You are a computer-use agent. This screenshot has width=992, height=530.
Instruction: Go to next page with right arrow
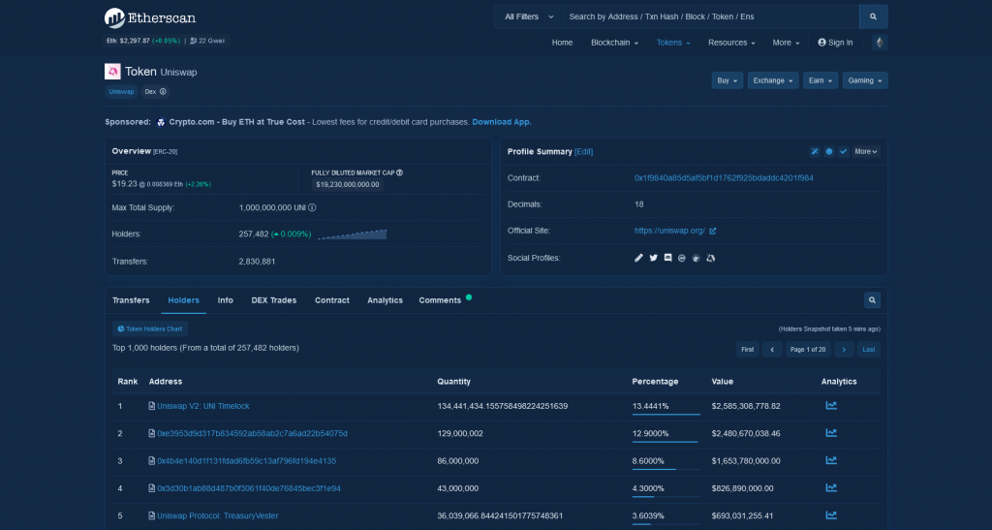[844, 350]
